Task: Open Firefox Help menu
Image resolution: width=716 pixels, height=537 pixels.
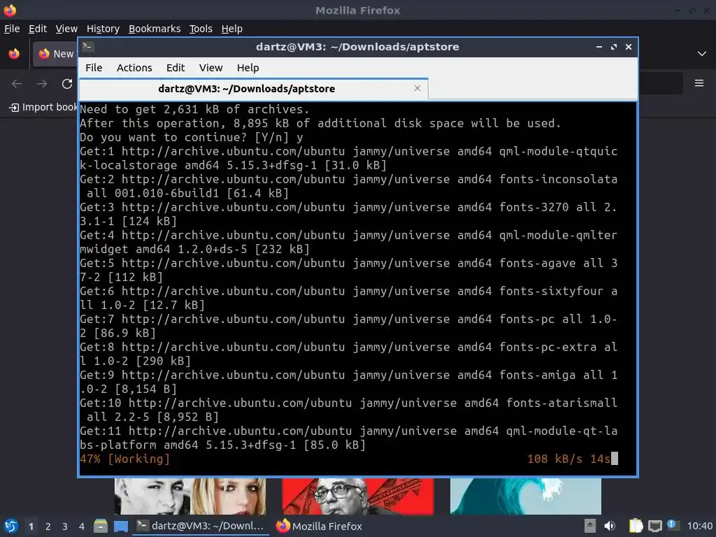Action: point(232,29)
